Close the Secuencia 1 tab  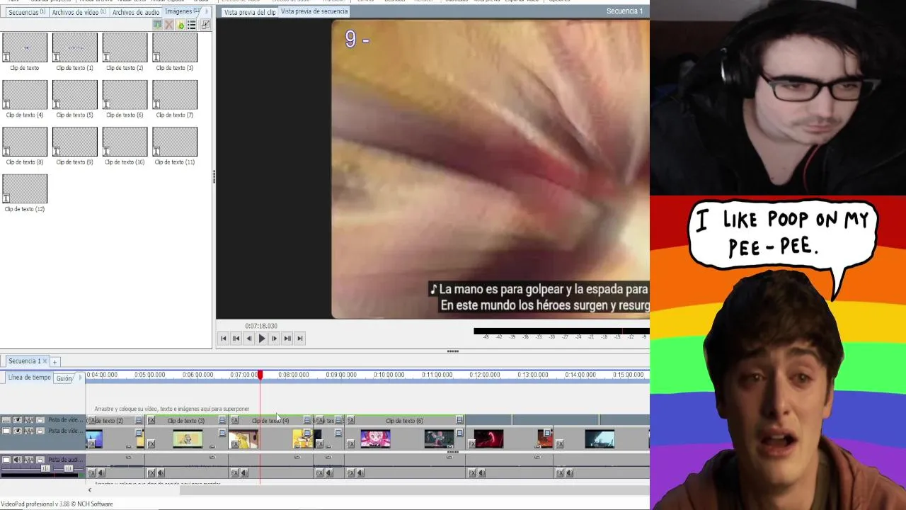point(45,361)
